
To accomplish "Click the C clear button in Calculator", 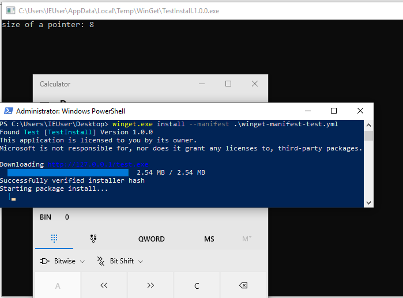I will click(197, 285).
